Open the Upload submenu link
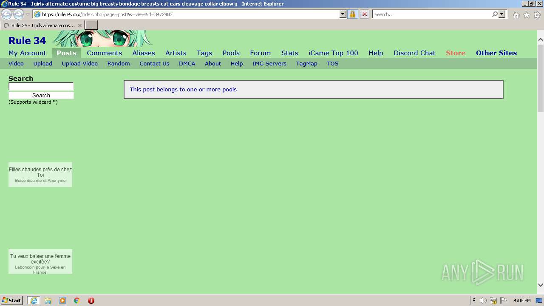The image size is (544, 306). pyautogui.click(x=43, y=64)
